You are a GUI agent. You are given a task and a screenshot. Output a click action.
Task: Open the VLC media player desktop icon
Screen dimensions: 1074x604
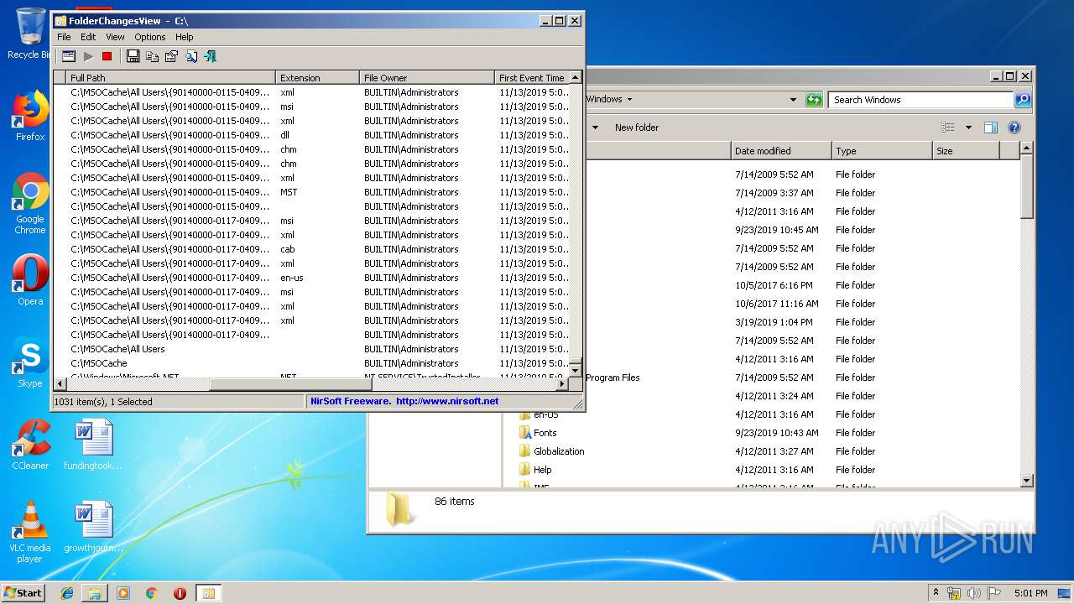30,532
